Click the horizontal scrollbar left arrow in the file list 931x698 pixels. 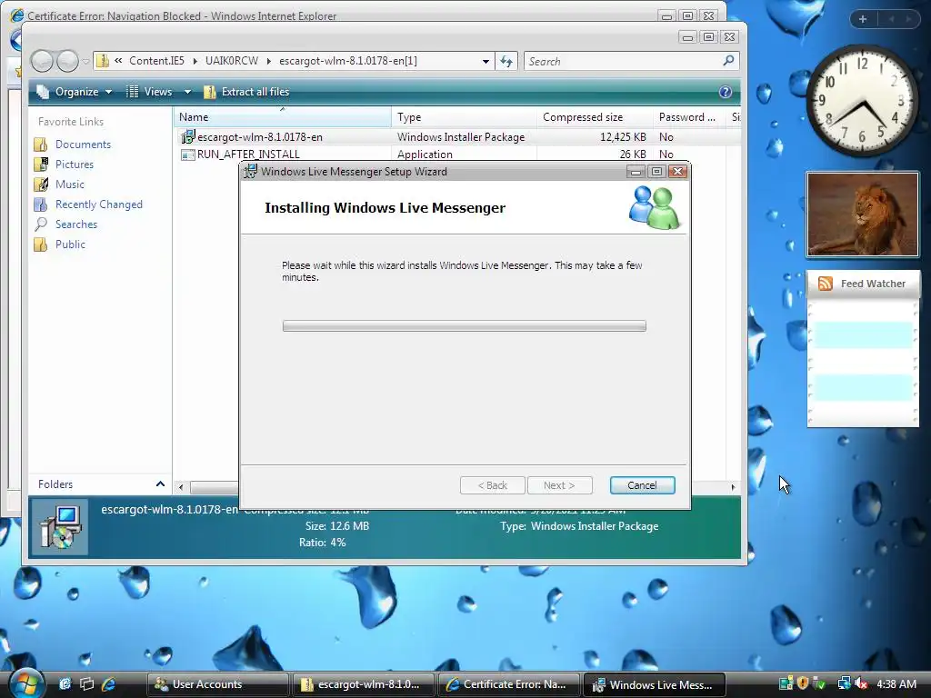click(181, 487)
